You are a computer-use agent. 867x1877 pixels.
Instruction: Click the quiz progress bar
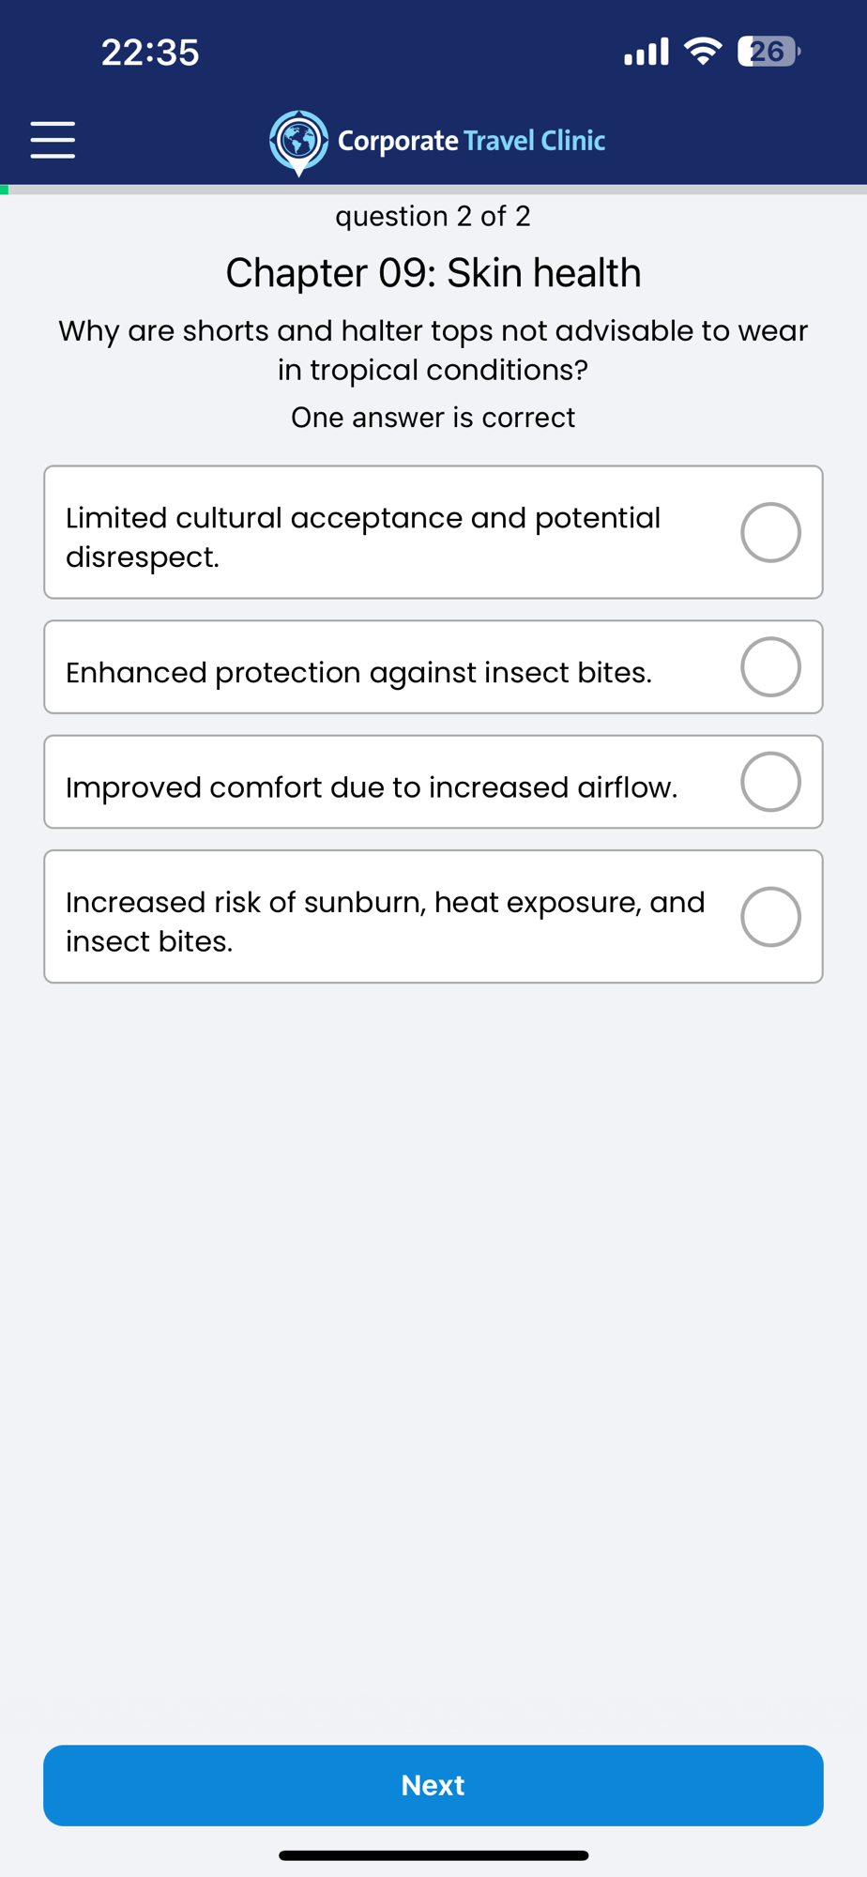coord(433,190)
